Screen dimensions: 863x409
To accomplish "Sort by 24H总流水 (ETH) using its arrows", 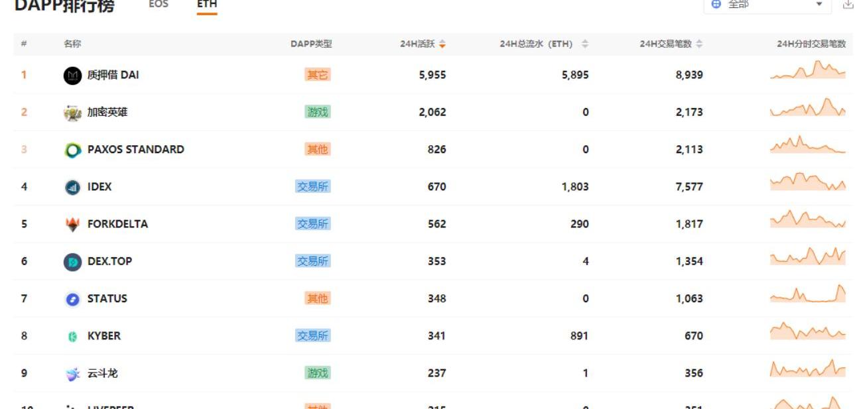I will tap(585, 44).
